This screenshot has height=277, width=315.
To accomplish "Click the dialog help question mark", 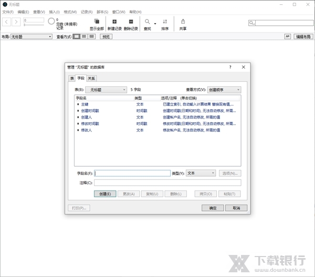I will (230, 67).
